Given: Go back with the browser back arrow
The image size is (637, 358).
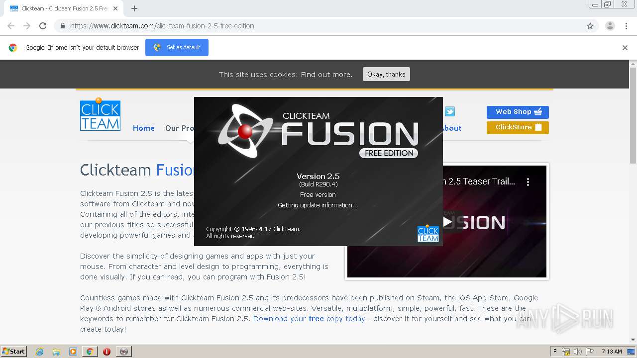Looking at the screenshot, I should (x=11, y=26).
